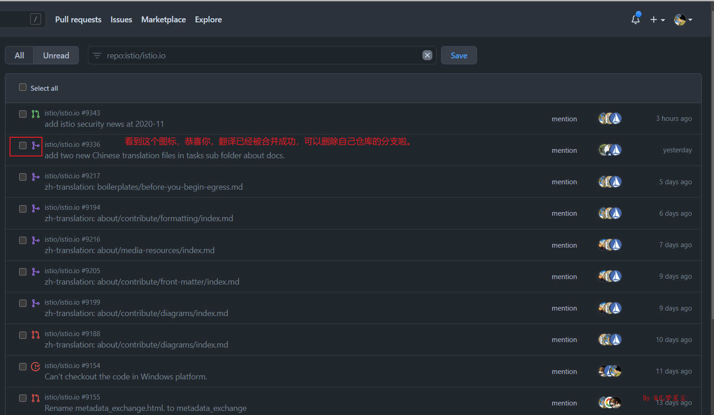Click the open pull request icon for #9343
The width and height of the screenshot is (714, 415).
(x=36, y=114)
